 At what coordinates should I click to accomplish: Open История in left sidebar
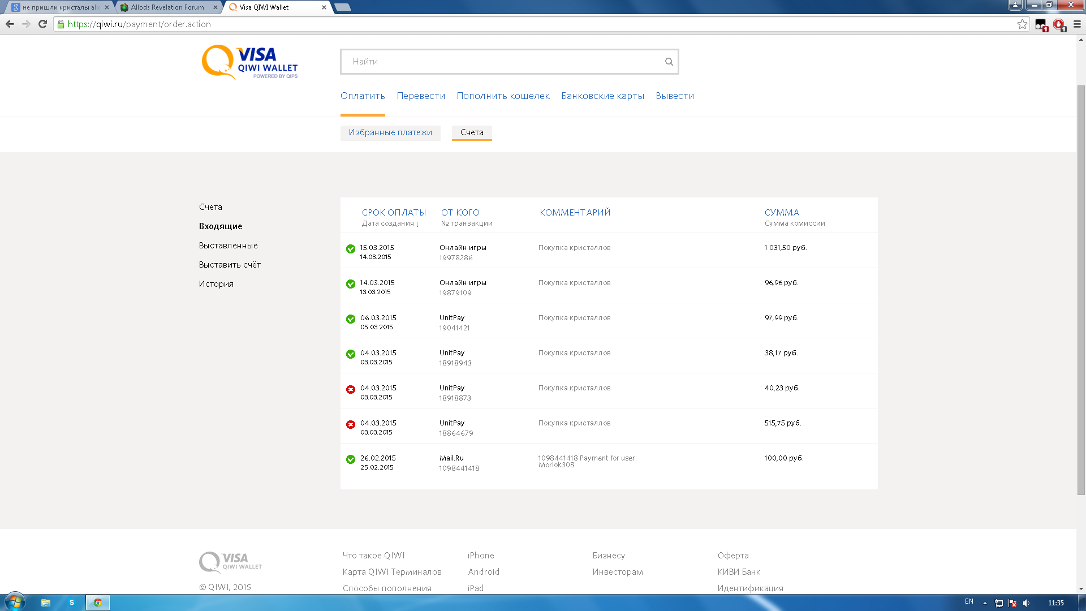tap(216, 284)
